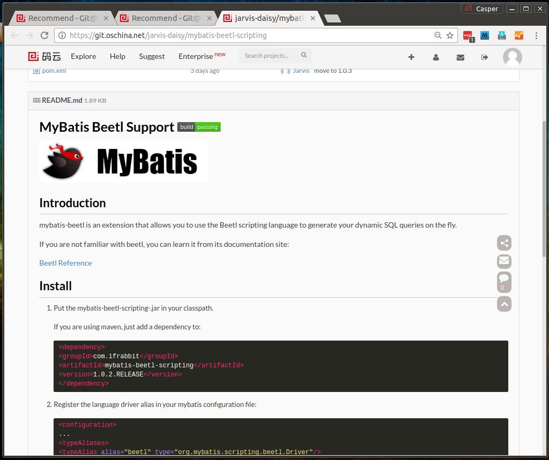Create a new project with the plus icon
Image resolution: width=549 pixels, height=460 pixels.
[411, 56]
